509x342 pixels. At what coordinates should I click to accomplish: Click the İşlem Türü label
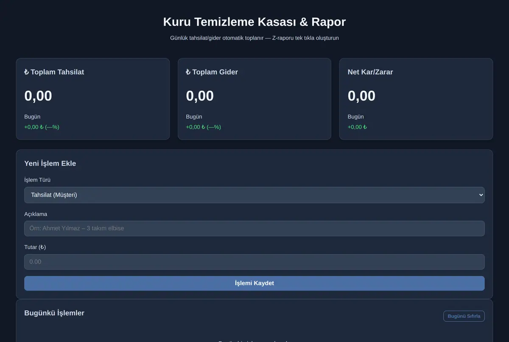(x=37, y=180)
